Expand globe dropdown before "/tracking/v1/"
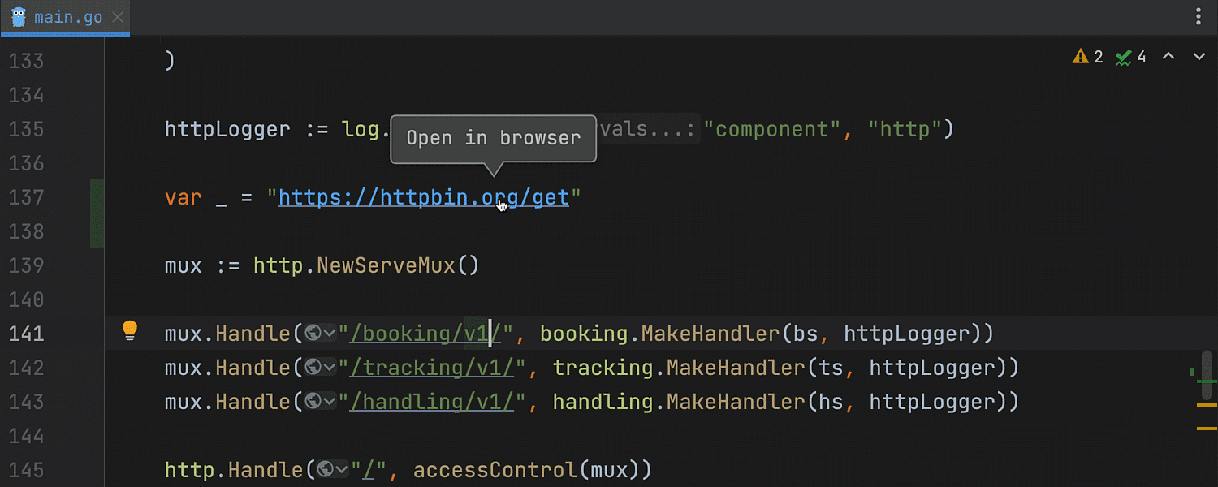Screen dimensions: 1218x487 [x=330, y=368]
